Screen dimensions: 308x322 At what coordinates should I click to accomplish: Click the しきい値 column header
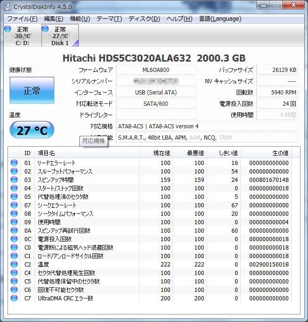224,153
